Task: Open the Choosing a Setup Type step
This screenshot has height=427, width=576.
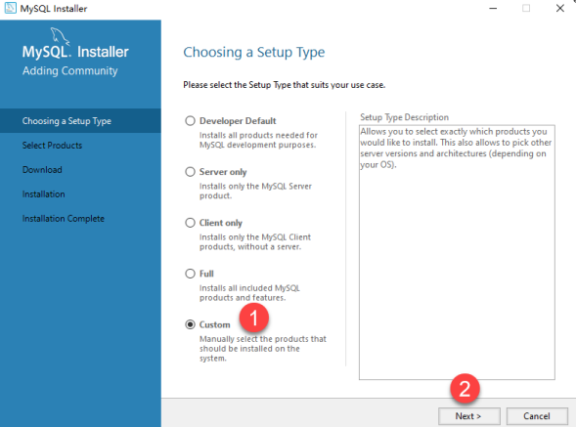Action: click(x=80, y=121)
